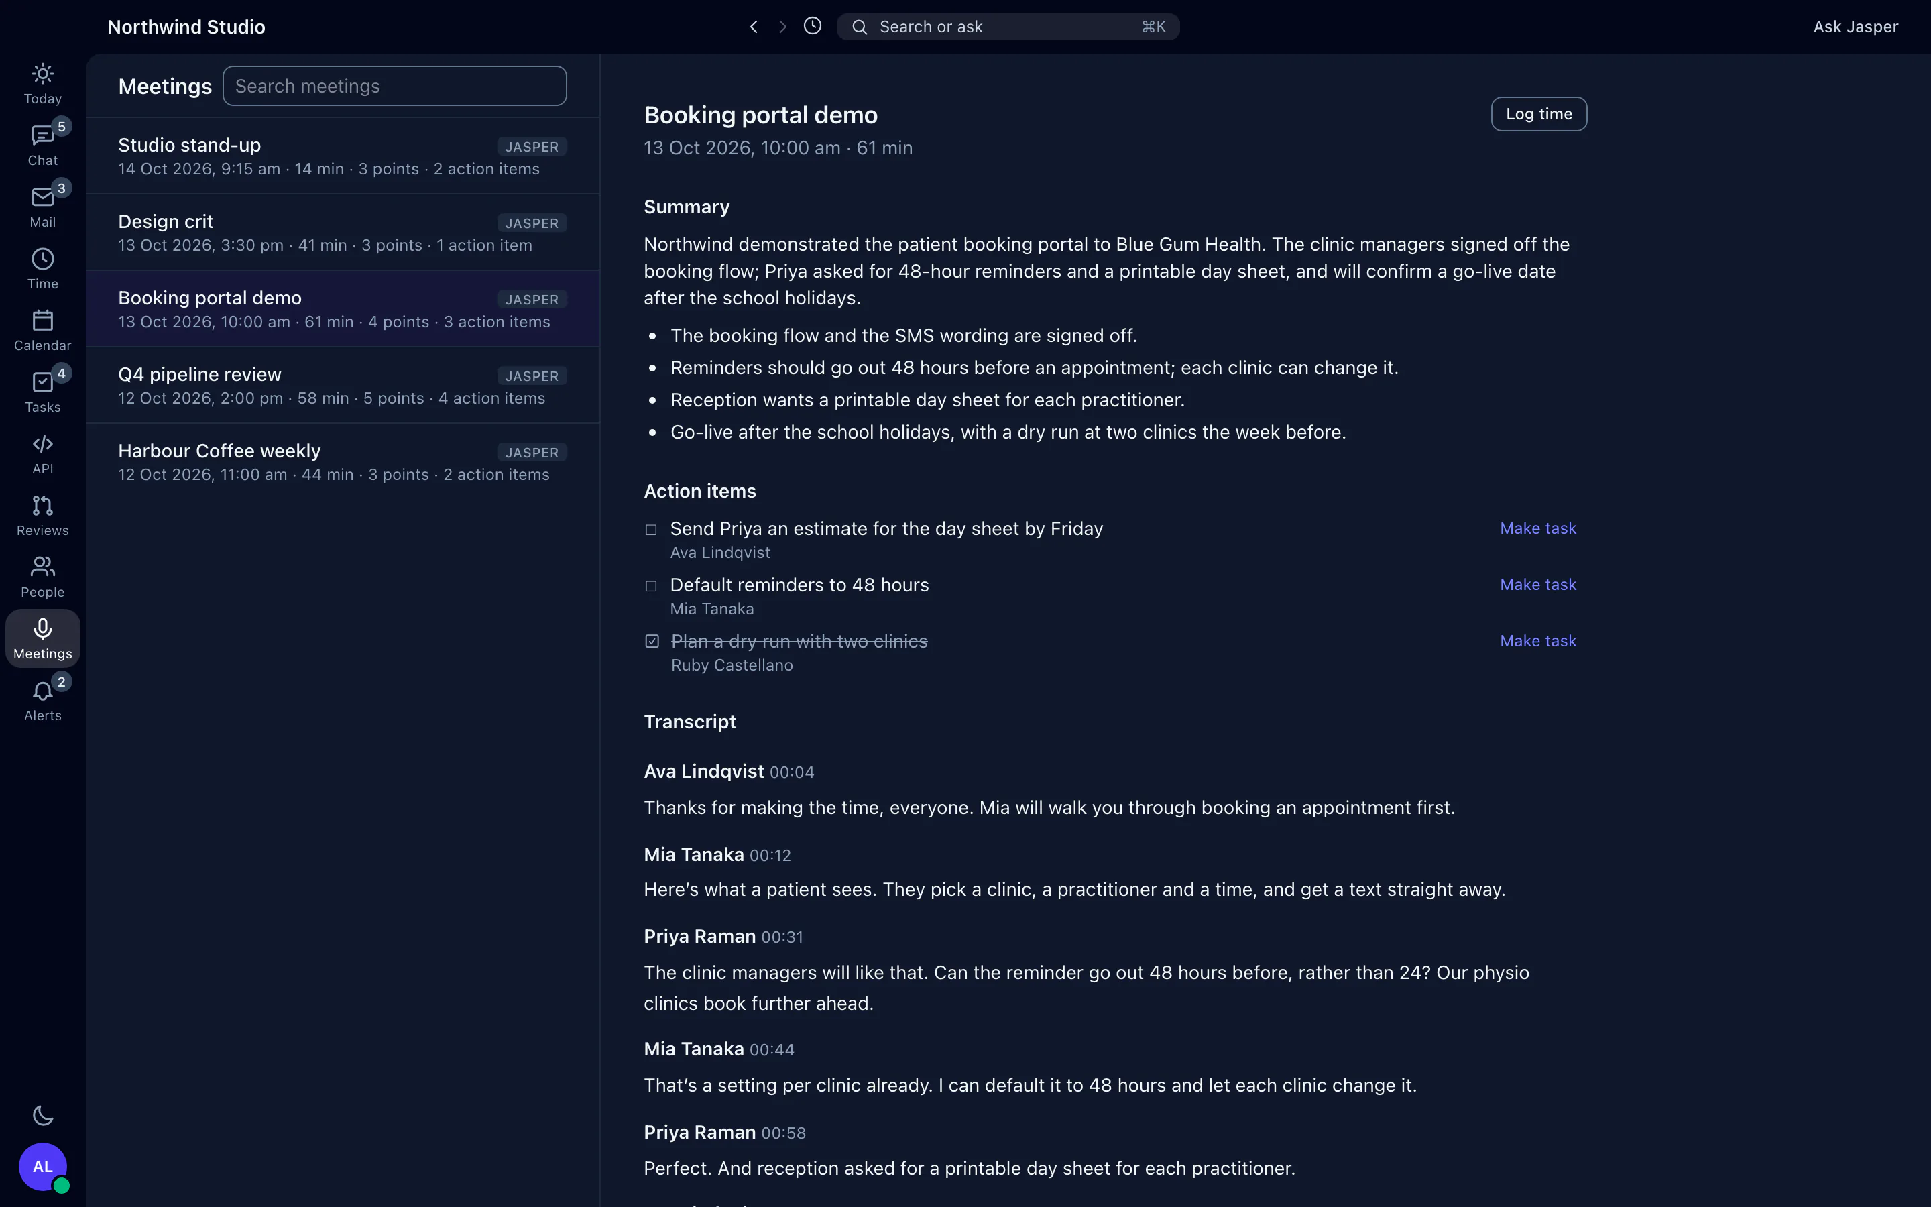Screen dimensions: 1931x1207
Task: Click the 00:04 transcript timestamp
Action: click(792, 772)
